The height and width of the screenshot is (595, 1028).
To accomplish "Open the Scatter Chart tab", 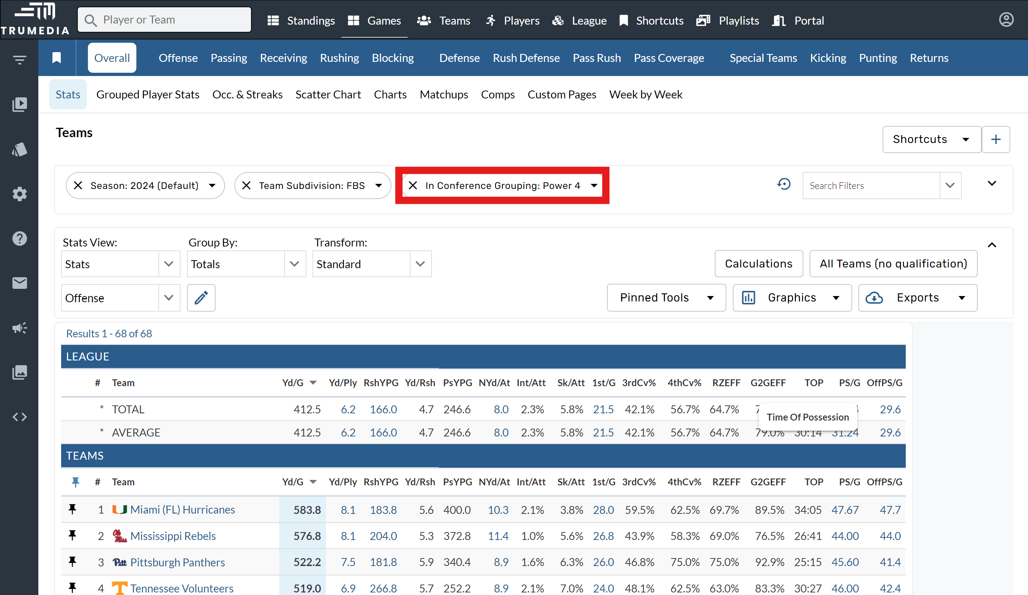I will (328, 95).
